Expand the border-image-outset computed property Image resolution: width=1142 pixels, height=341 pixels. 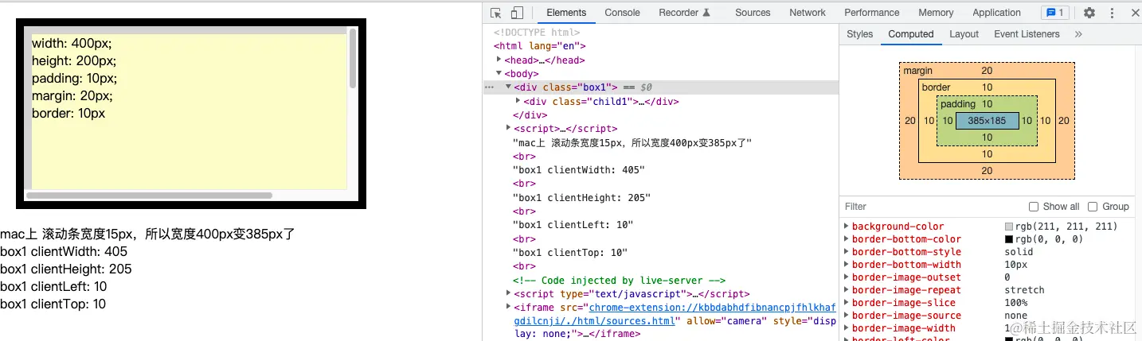coord(846,277)
